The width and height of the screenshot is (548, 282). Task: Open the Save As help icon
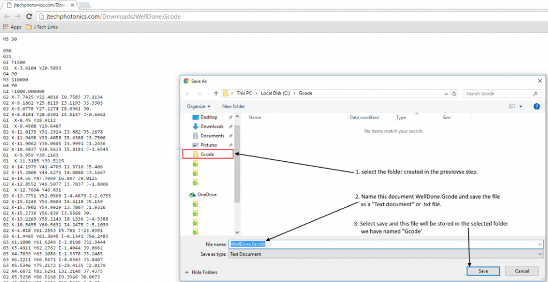pyautogui.click(x=536, y=106)
